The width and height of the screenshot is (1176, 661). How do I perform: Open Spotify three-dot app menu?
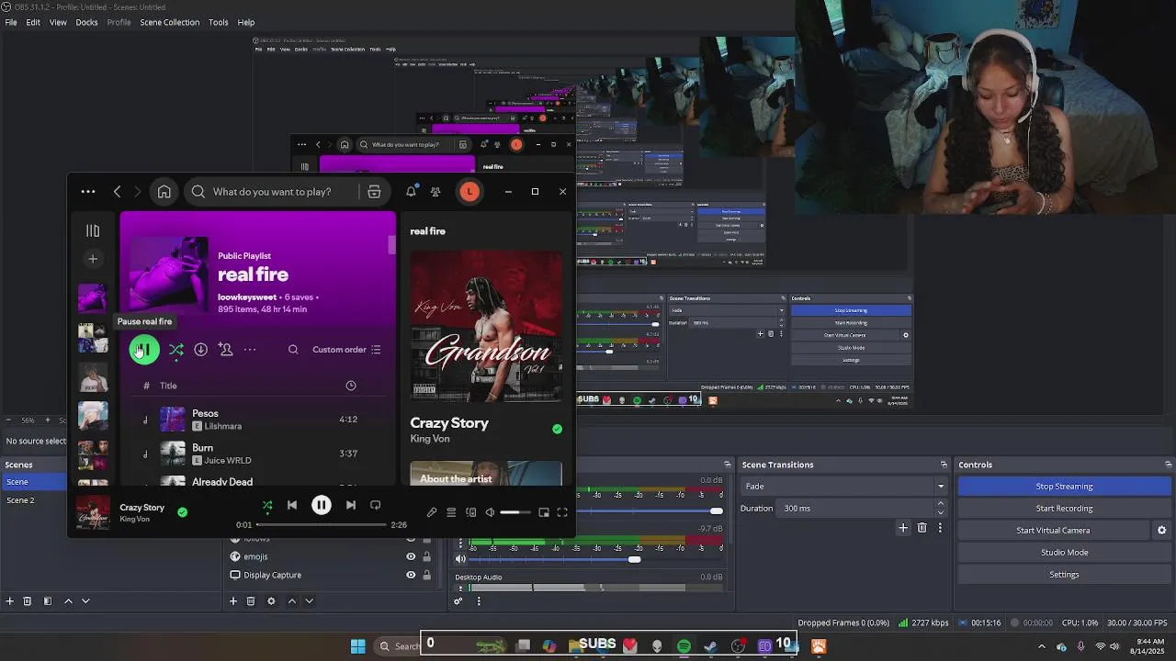coord(88,192)
